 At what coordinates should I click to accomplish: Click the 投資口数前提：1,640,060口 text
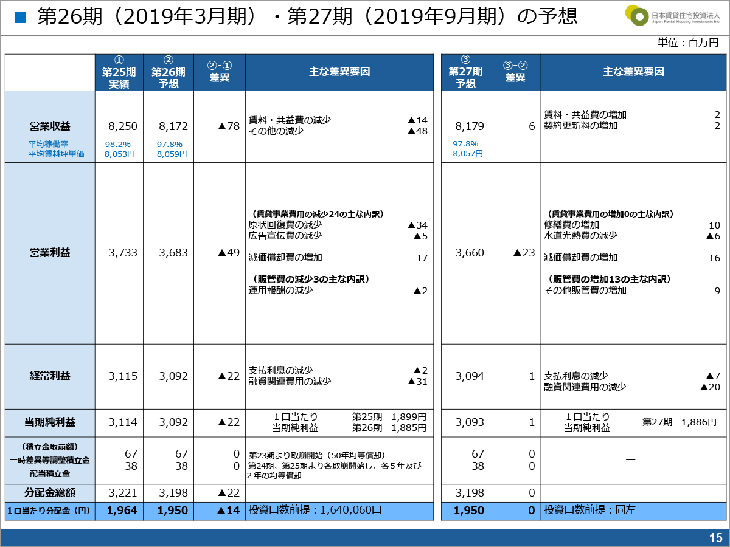(x=315, y=510)
